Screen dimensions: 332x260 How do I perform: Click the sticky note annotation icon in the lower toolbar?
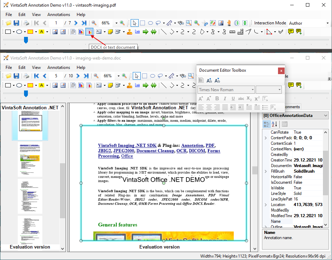pos(110,85)
